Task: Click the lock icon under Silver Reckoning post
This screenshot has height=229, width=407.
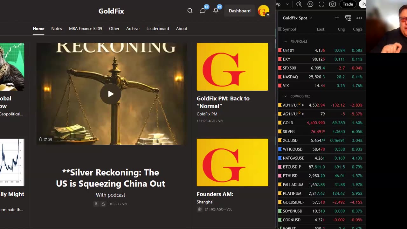Action: click(103, 204)
